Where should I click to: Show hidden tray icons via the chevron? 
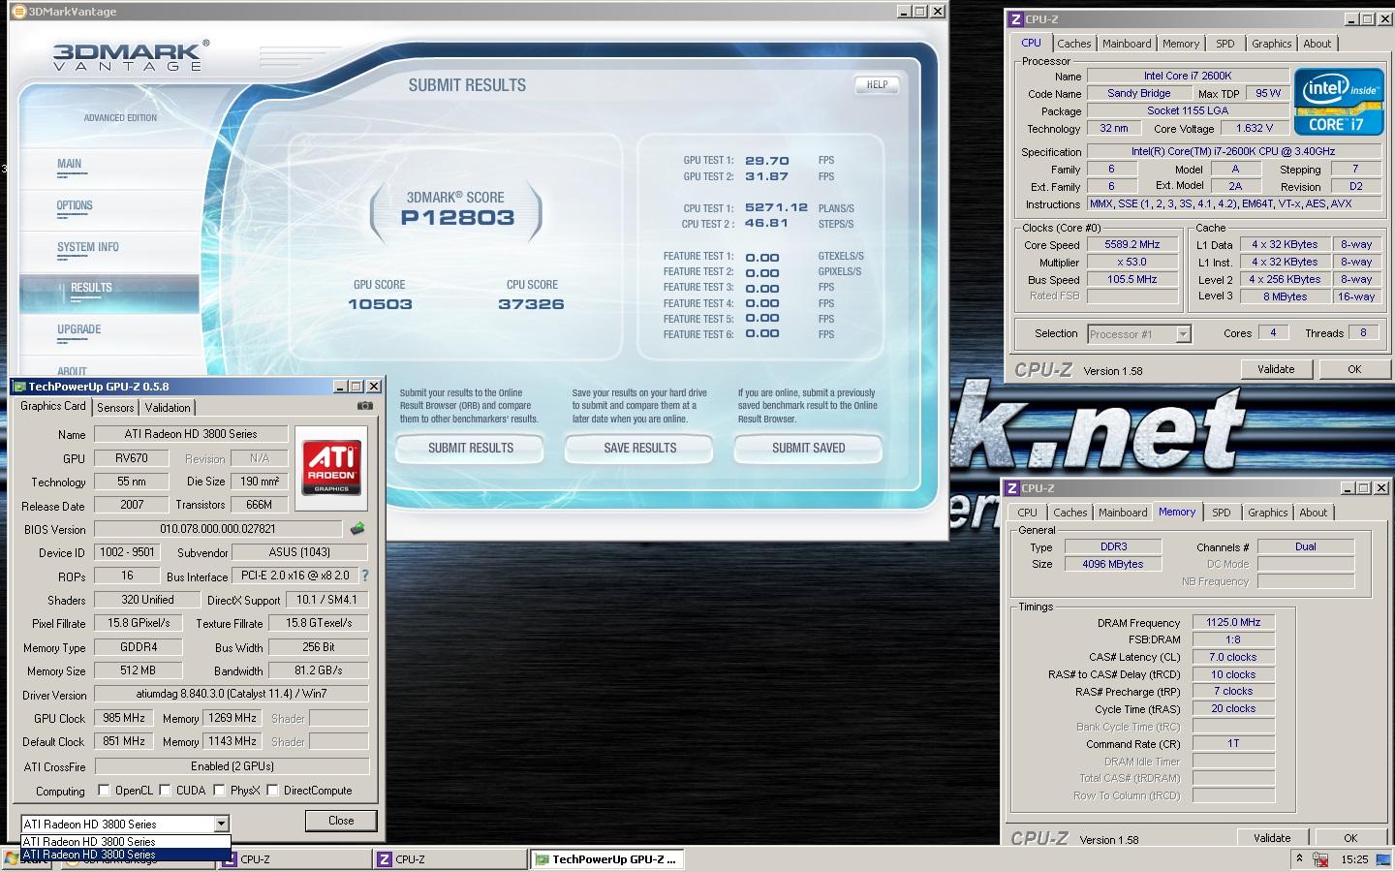point(1299,858)
